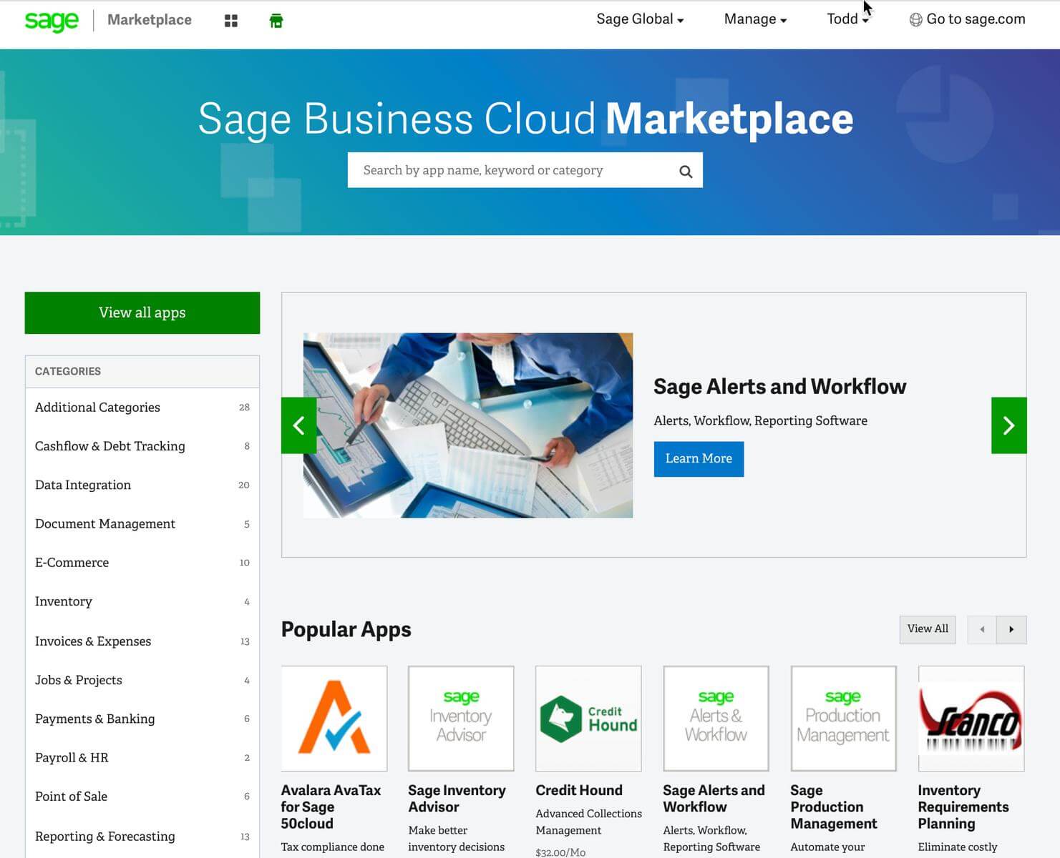1060x858 pixels.
Task: Open the Credit Hound app logo
Action: coord(588,719)
